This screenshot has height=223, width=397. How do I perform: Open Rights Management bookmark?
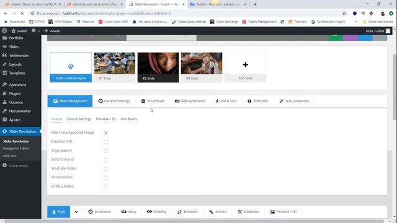(x=259, y=22)
